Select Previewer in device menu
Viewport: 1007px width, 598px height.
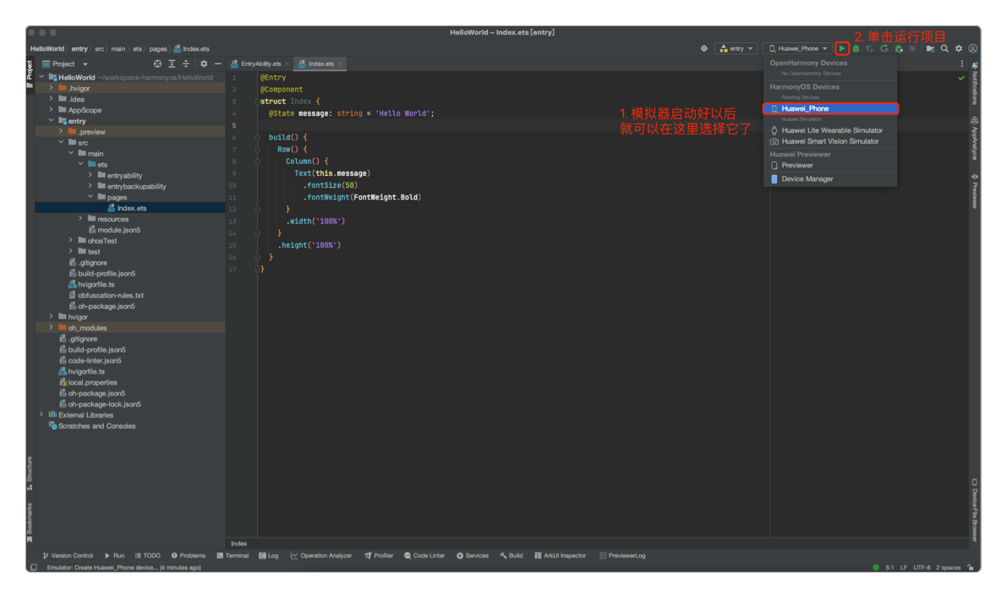tap(830, 166)
